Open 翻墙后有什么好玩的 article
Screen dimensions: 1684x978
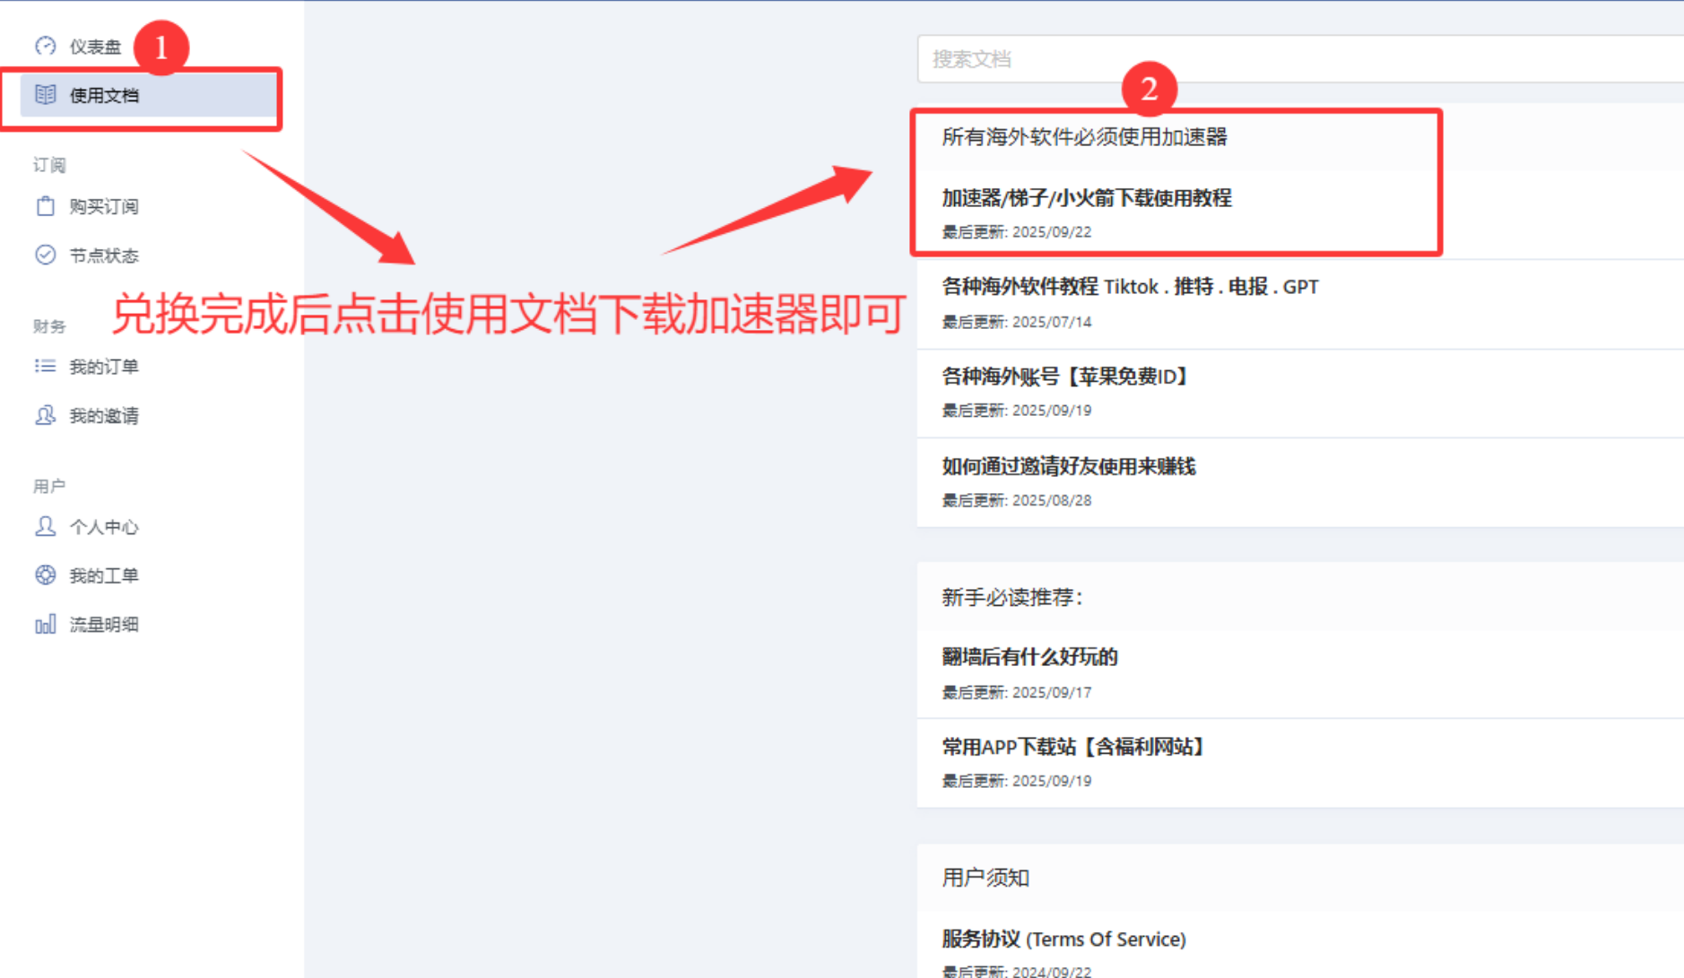coord(1029,657)
